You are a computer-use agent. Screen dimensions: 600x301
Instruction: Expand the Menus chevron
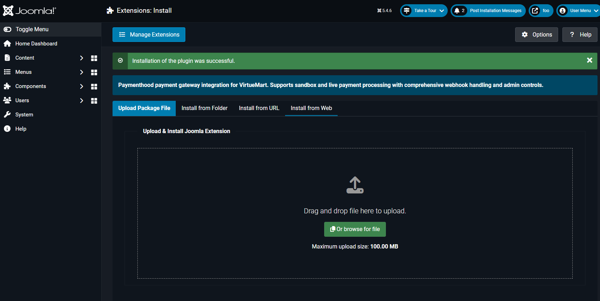click(x=82, y=72)
